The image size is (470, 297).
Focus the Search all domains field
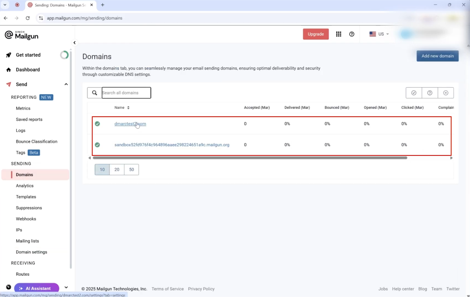tap(126, 93)
